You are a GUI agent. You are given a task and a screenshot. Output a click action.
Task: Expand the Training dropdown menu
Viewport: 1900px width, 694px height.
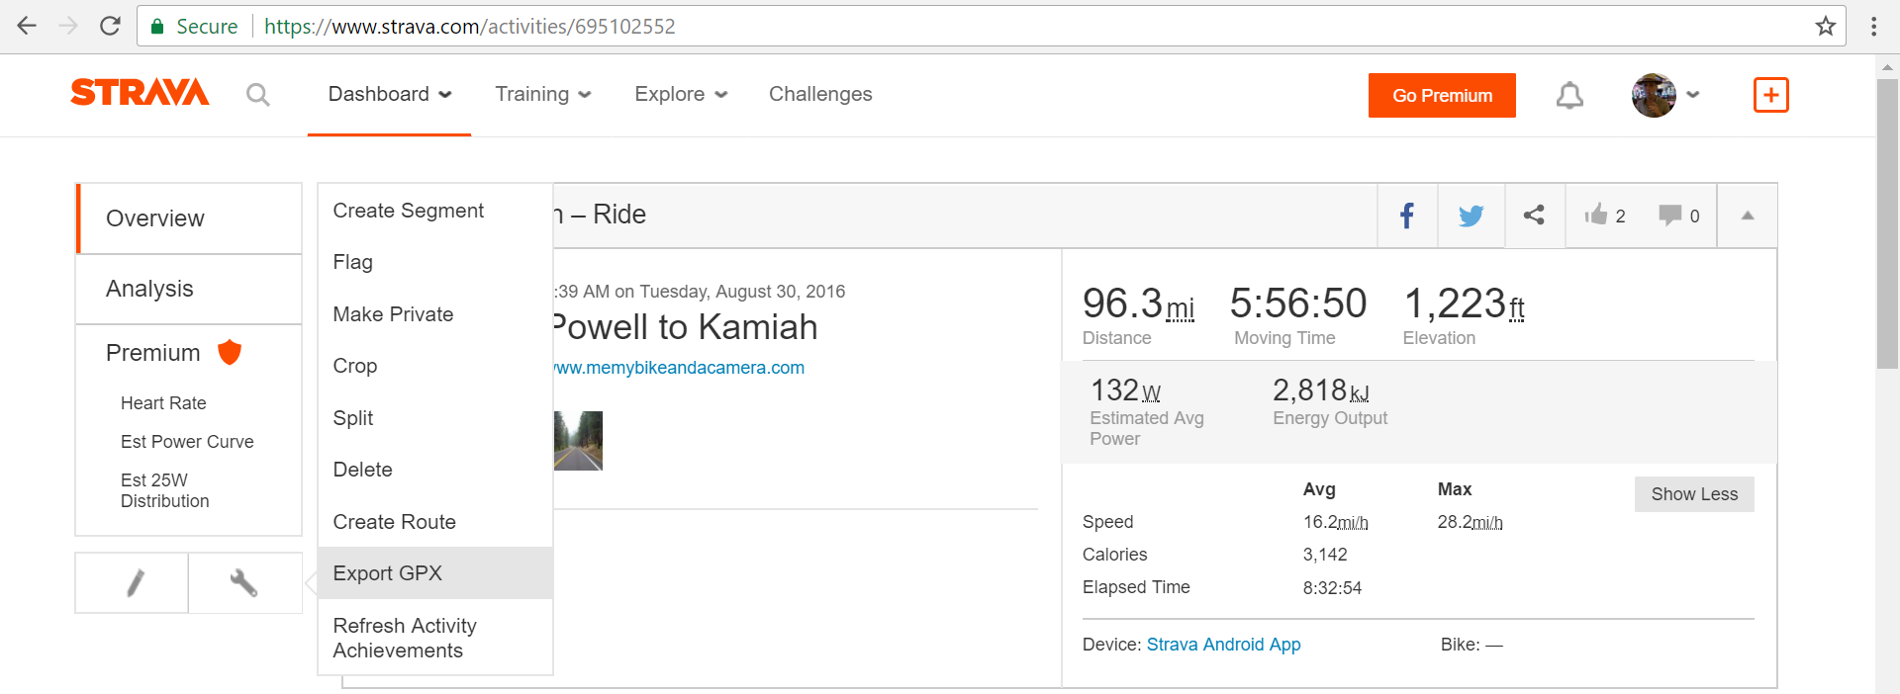pyautogui.click(x=542, y=94)
